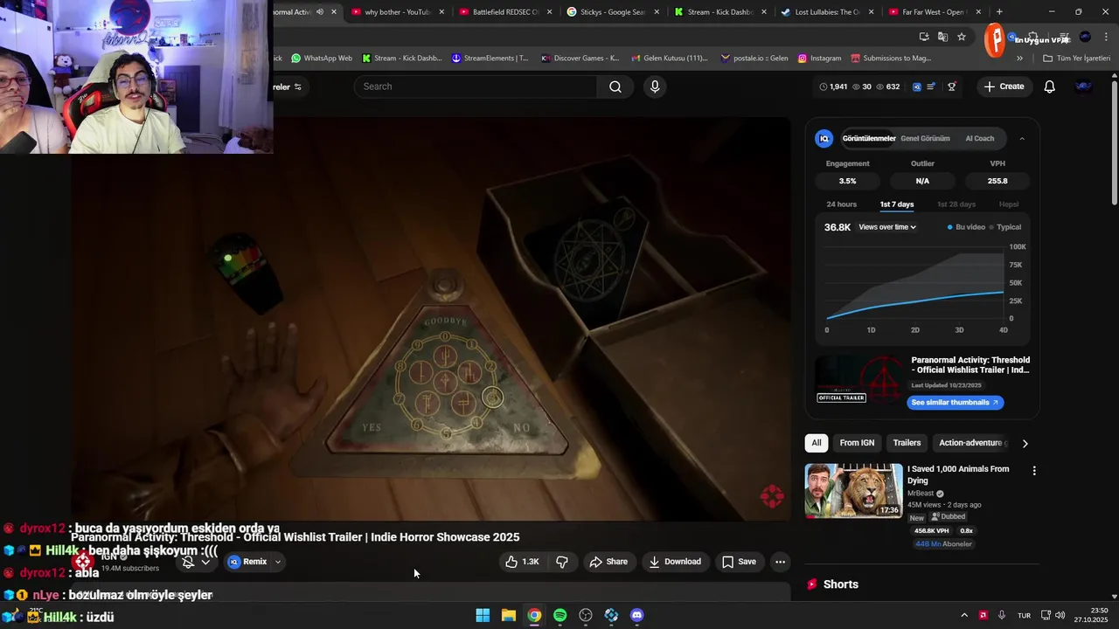Dislike the video with thumbs down
The image size is (1119, 629).
(x=562, y=562)
